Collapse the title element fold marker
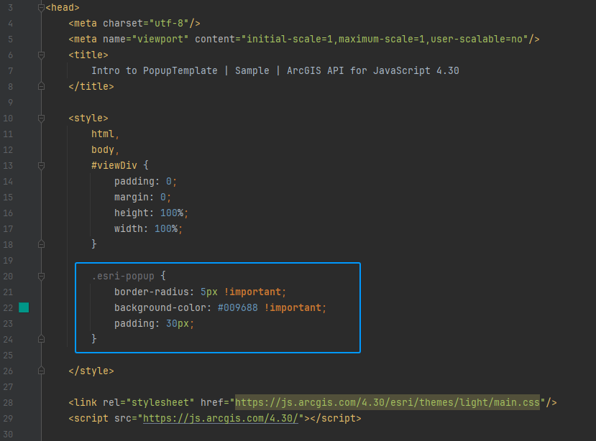596x441 pixels. click(x=41, y=54)
